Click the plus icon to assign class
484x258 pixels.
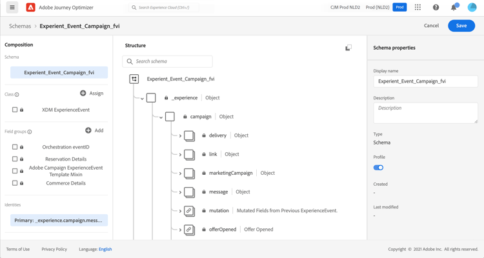pos(83,94)
